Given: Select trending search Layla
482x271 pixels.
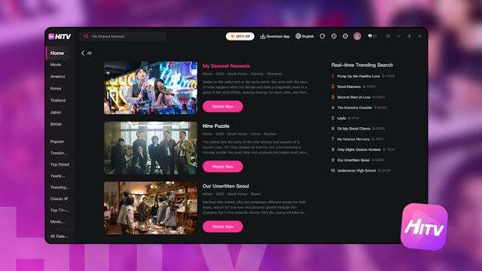Looking at the screenshot, I should tap(341, 118).
